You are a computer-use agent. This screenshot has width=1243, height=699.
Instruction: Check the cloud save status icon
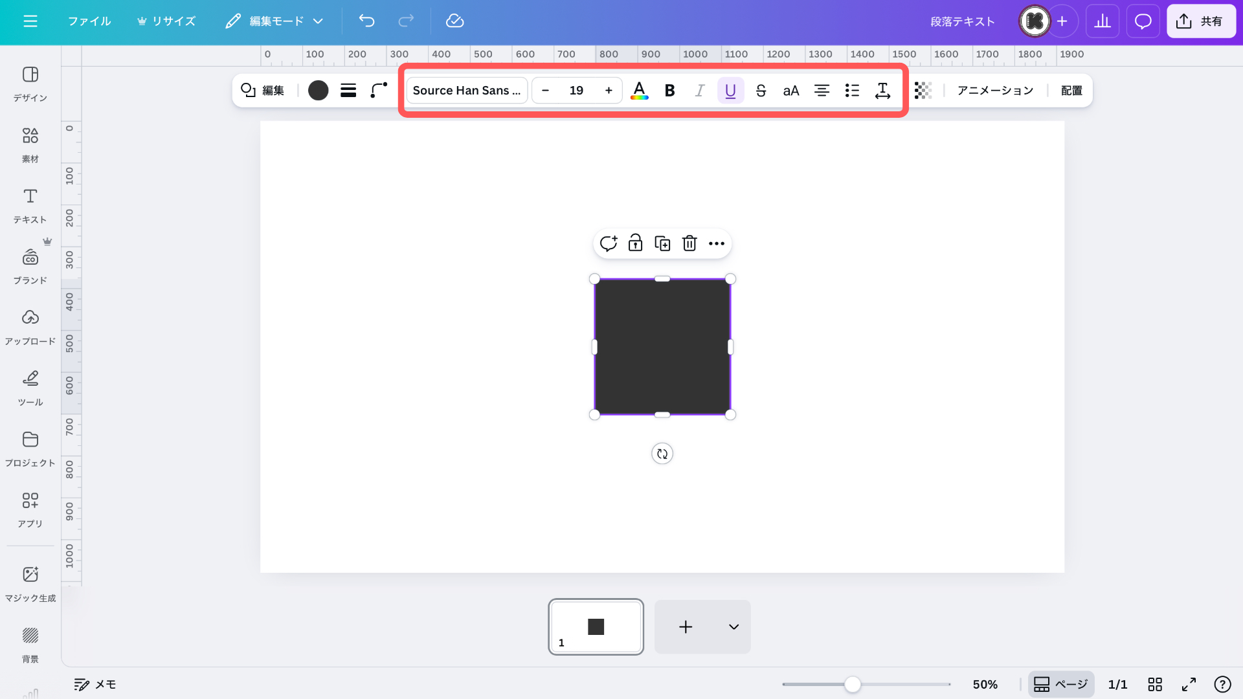455,21
